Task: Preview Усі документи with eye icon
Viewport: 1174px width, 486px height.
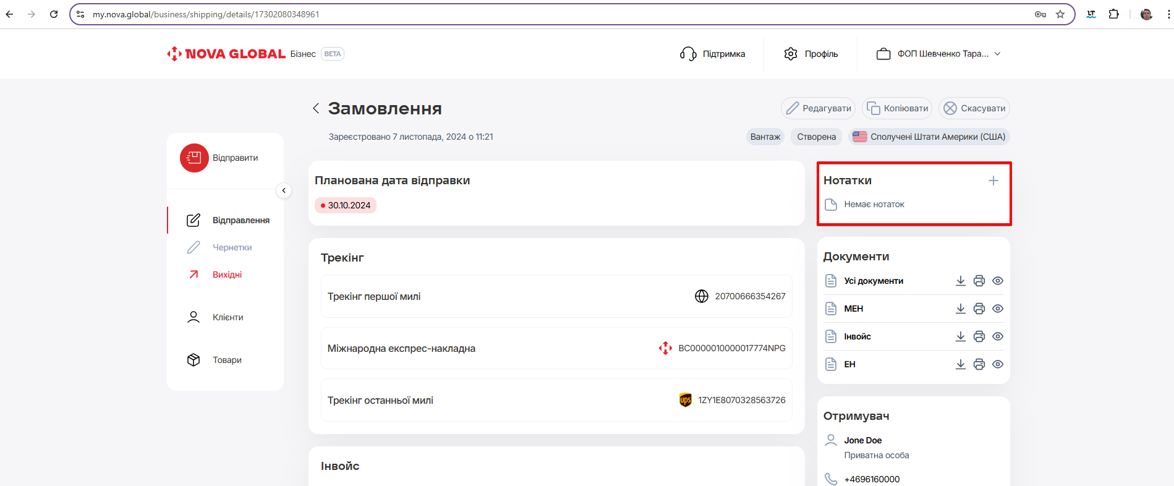Action: click(x=997, y=281)
